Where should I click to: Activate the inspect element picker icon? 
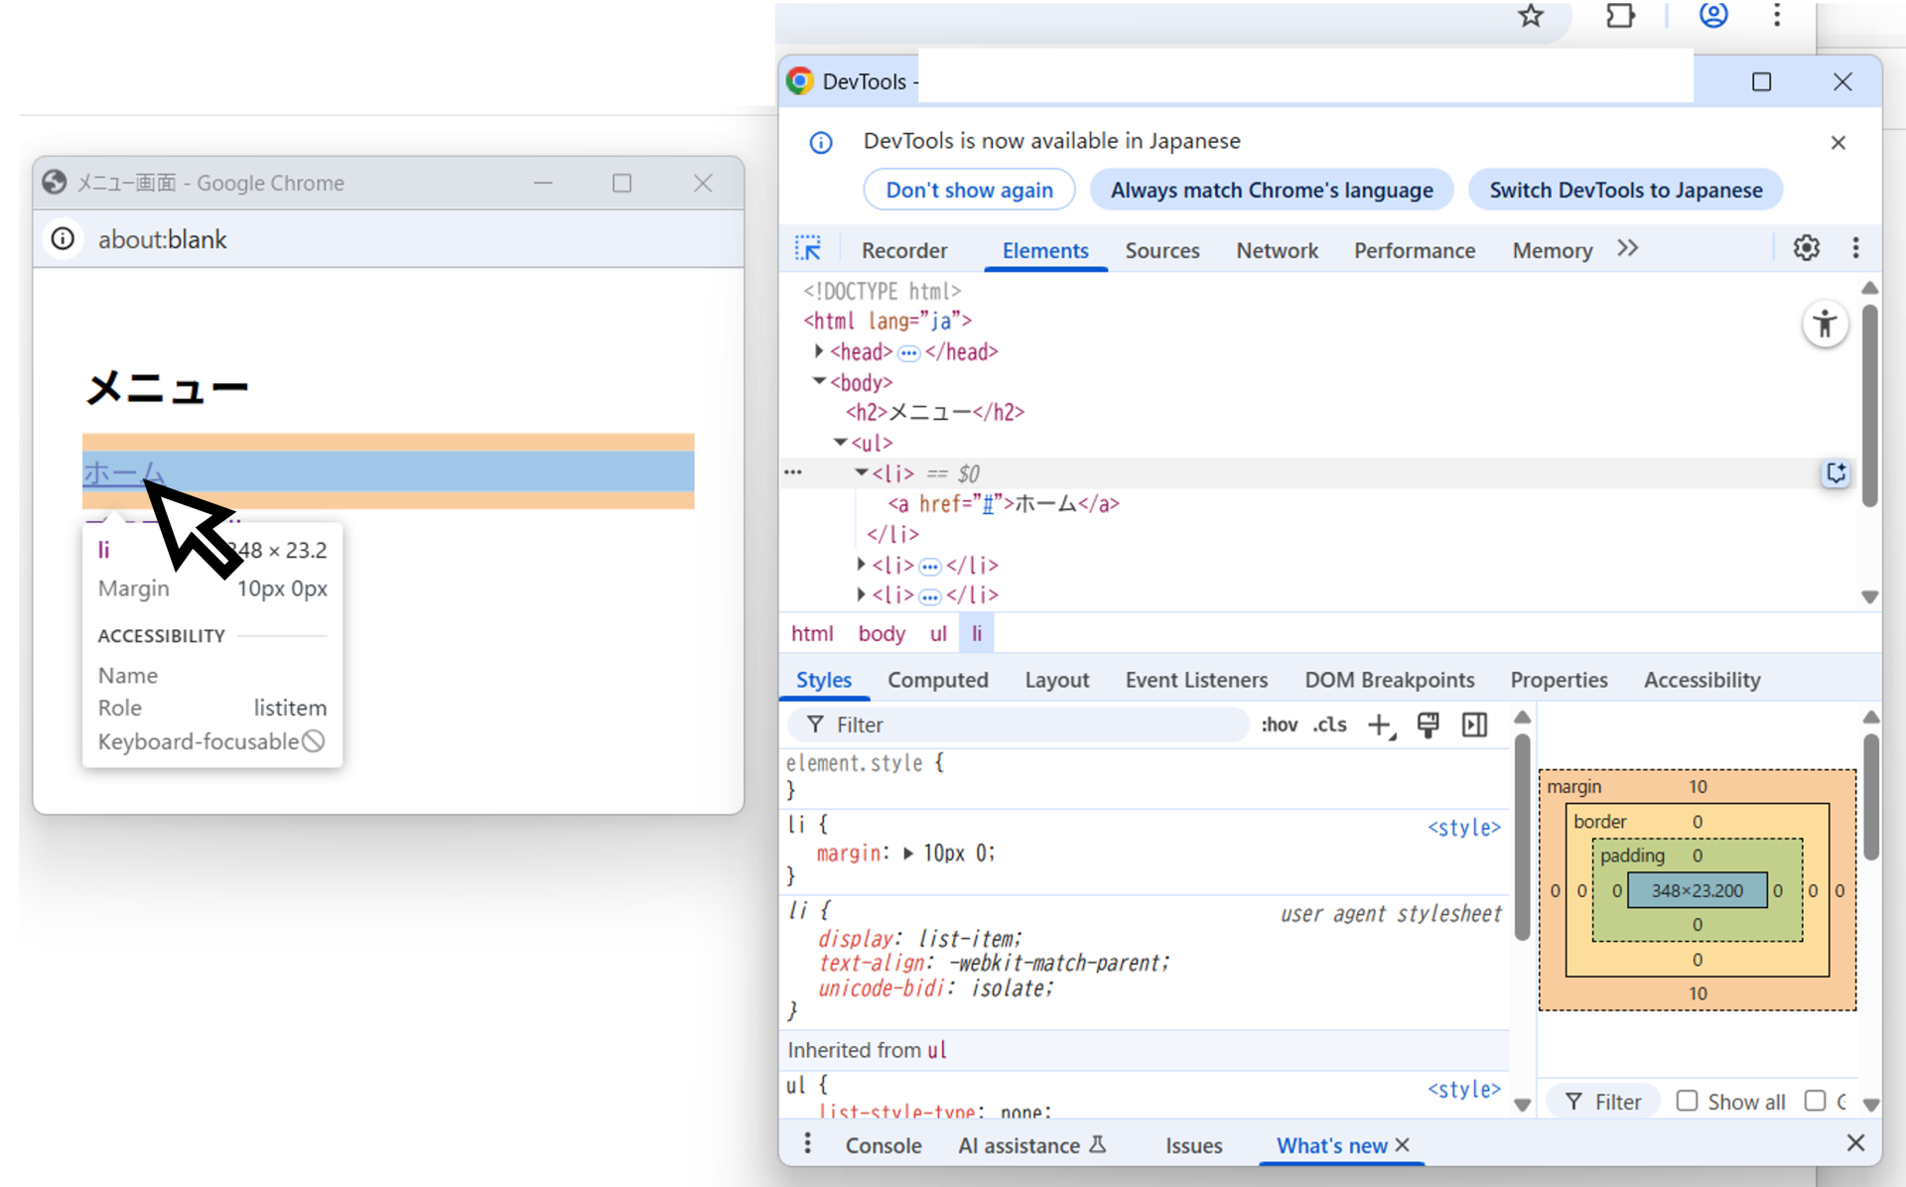coord(808,248)
